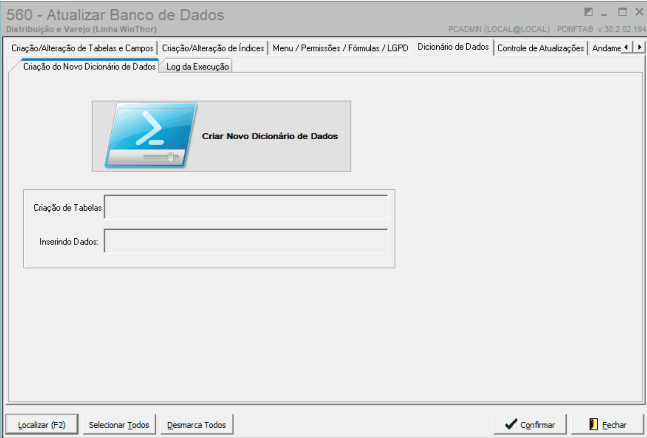Close the window using the X
Image resolution: width=647 pixels, height=438 pixels.
point(639,11)
